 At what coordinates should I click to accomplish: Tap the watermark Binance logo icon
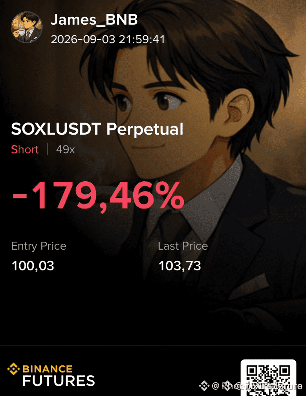coord(204,386)
